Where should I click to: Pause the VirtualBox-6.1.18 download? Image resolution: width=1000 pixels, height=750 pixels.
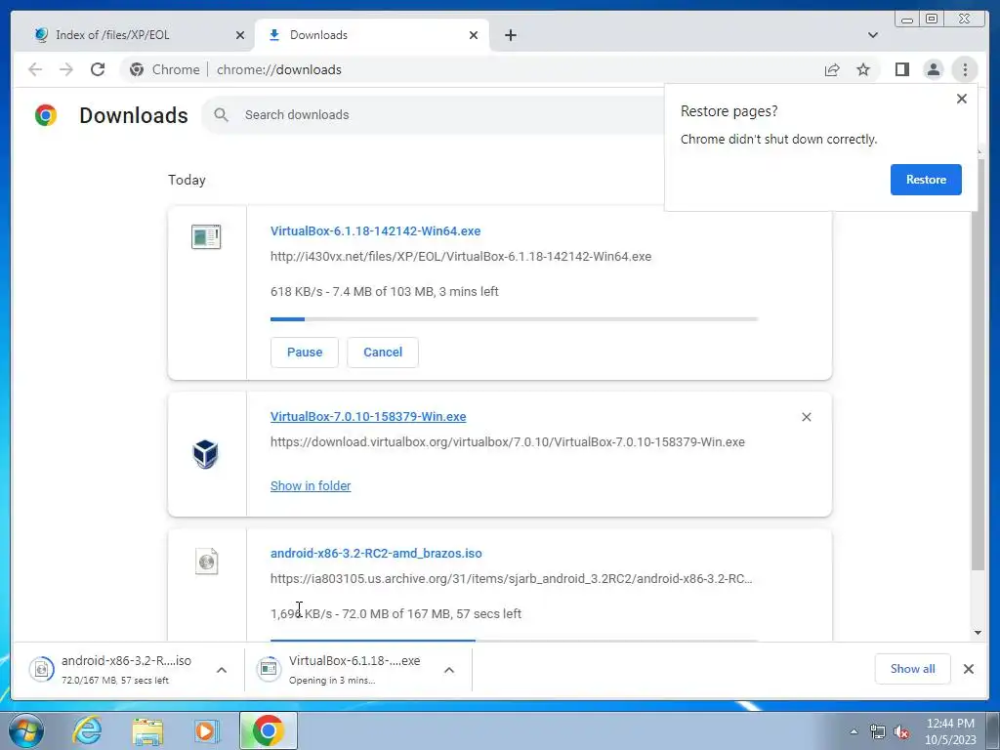click(x=305, y=352)
